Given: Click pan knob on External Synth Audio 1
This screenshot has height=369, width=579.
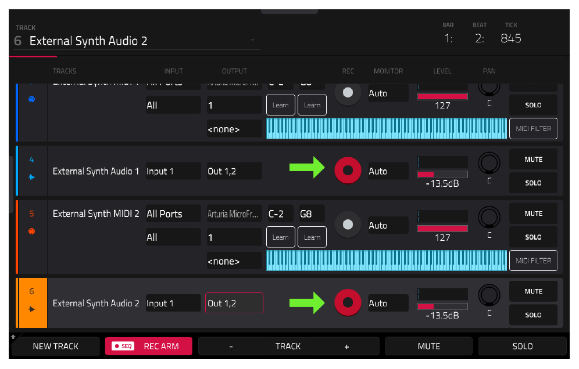Looking at the screenshot, I should tap(489, 163).
